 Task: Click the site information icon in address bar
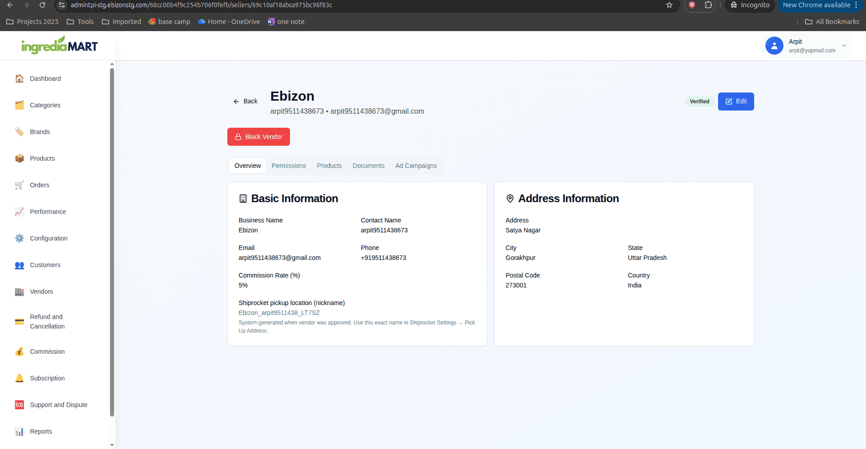[62, 5]
